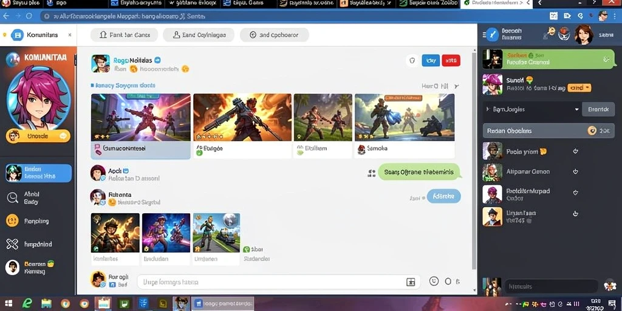This screenshot has width=622, height=311.
Task: Click the shield icon beside the blue button
Action: (x=412, y=61)
